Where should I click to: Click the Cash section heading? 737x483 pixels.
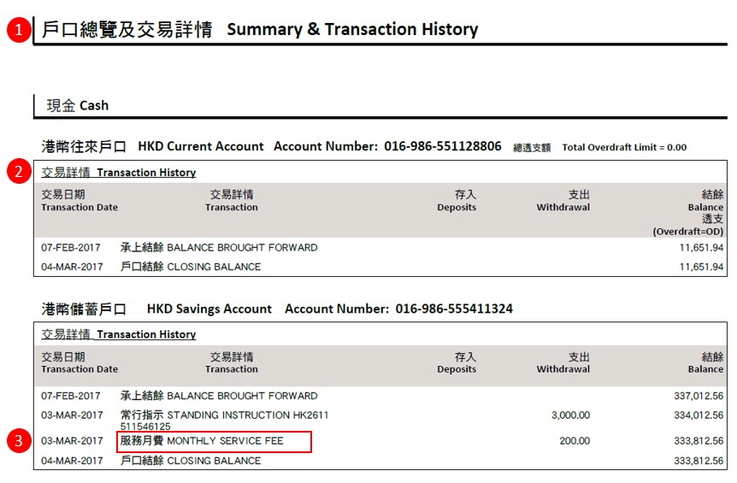(78, 105)
